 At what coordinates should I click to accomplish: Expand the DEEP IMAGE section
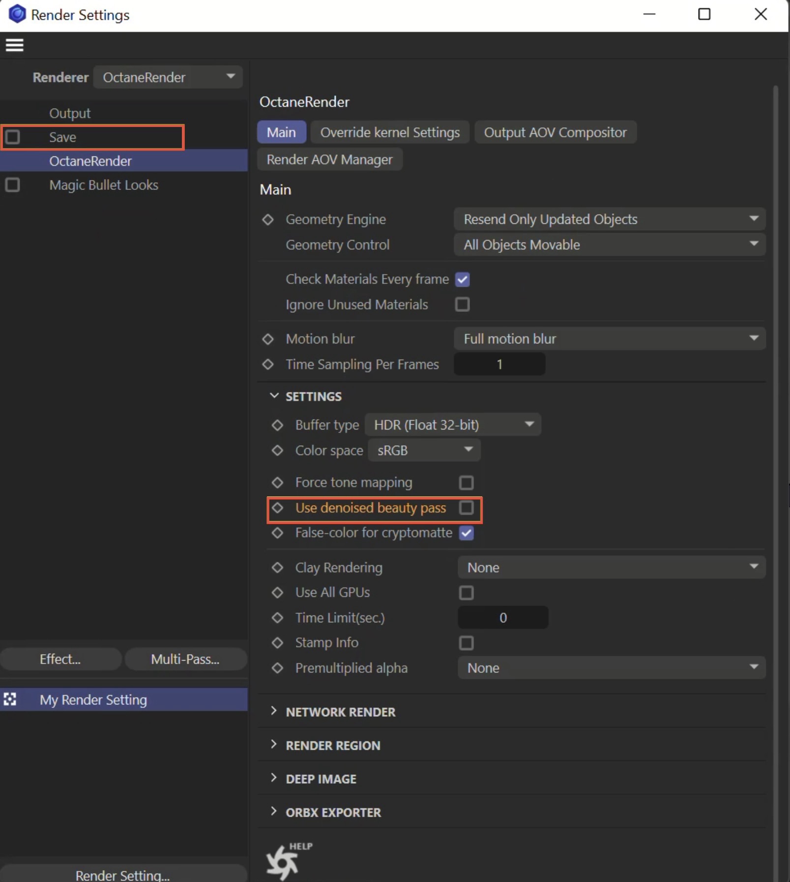pos(274,778)
